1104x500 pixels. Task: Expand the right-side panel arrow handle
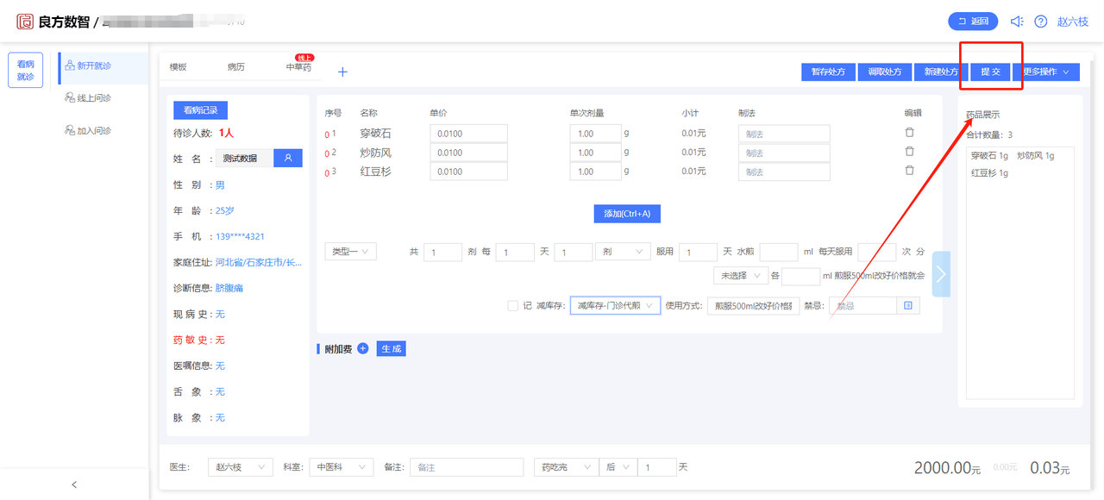tap(941, 274)
